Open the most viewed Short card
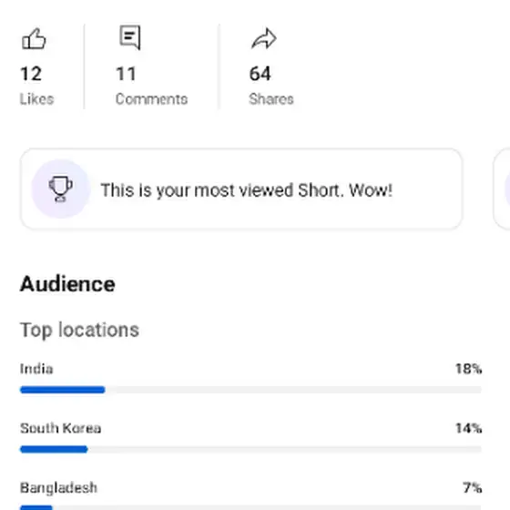This screenshot has width=510, height=510. 241,189
